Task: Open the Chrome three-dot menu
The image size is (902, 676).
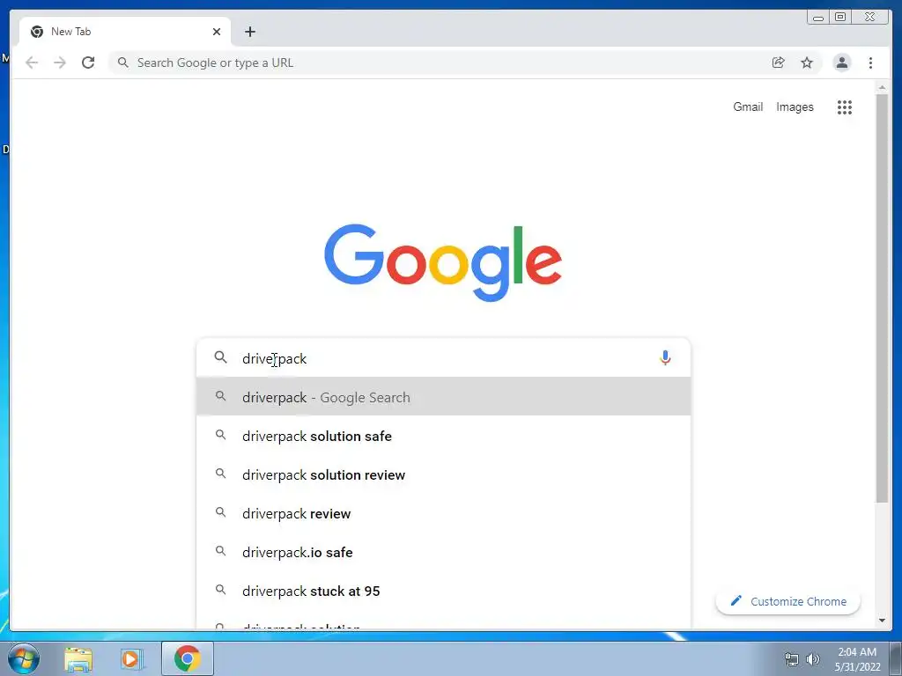Action: pos(870,62)
